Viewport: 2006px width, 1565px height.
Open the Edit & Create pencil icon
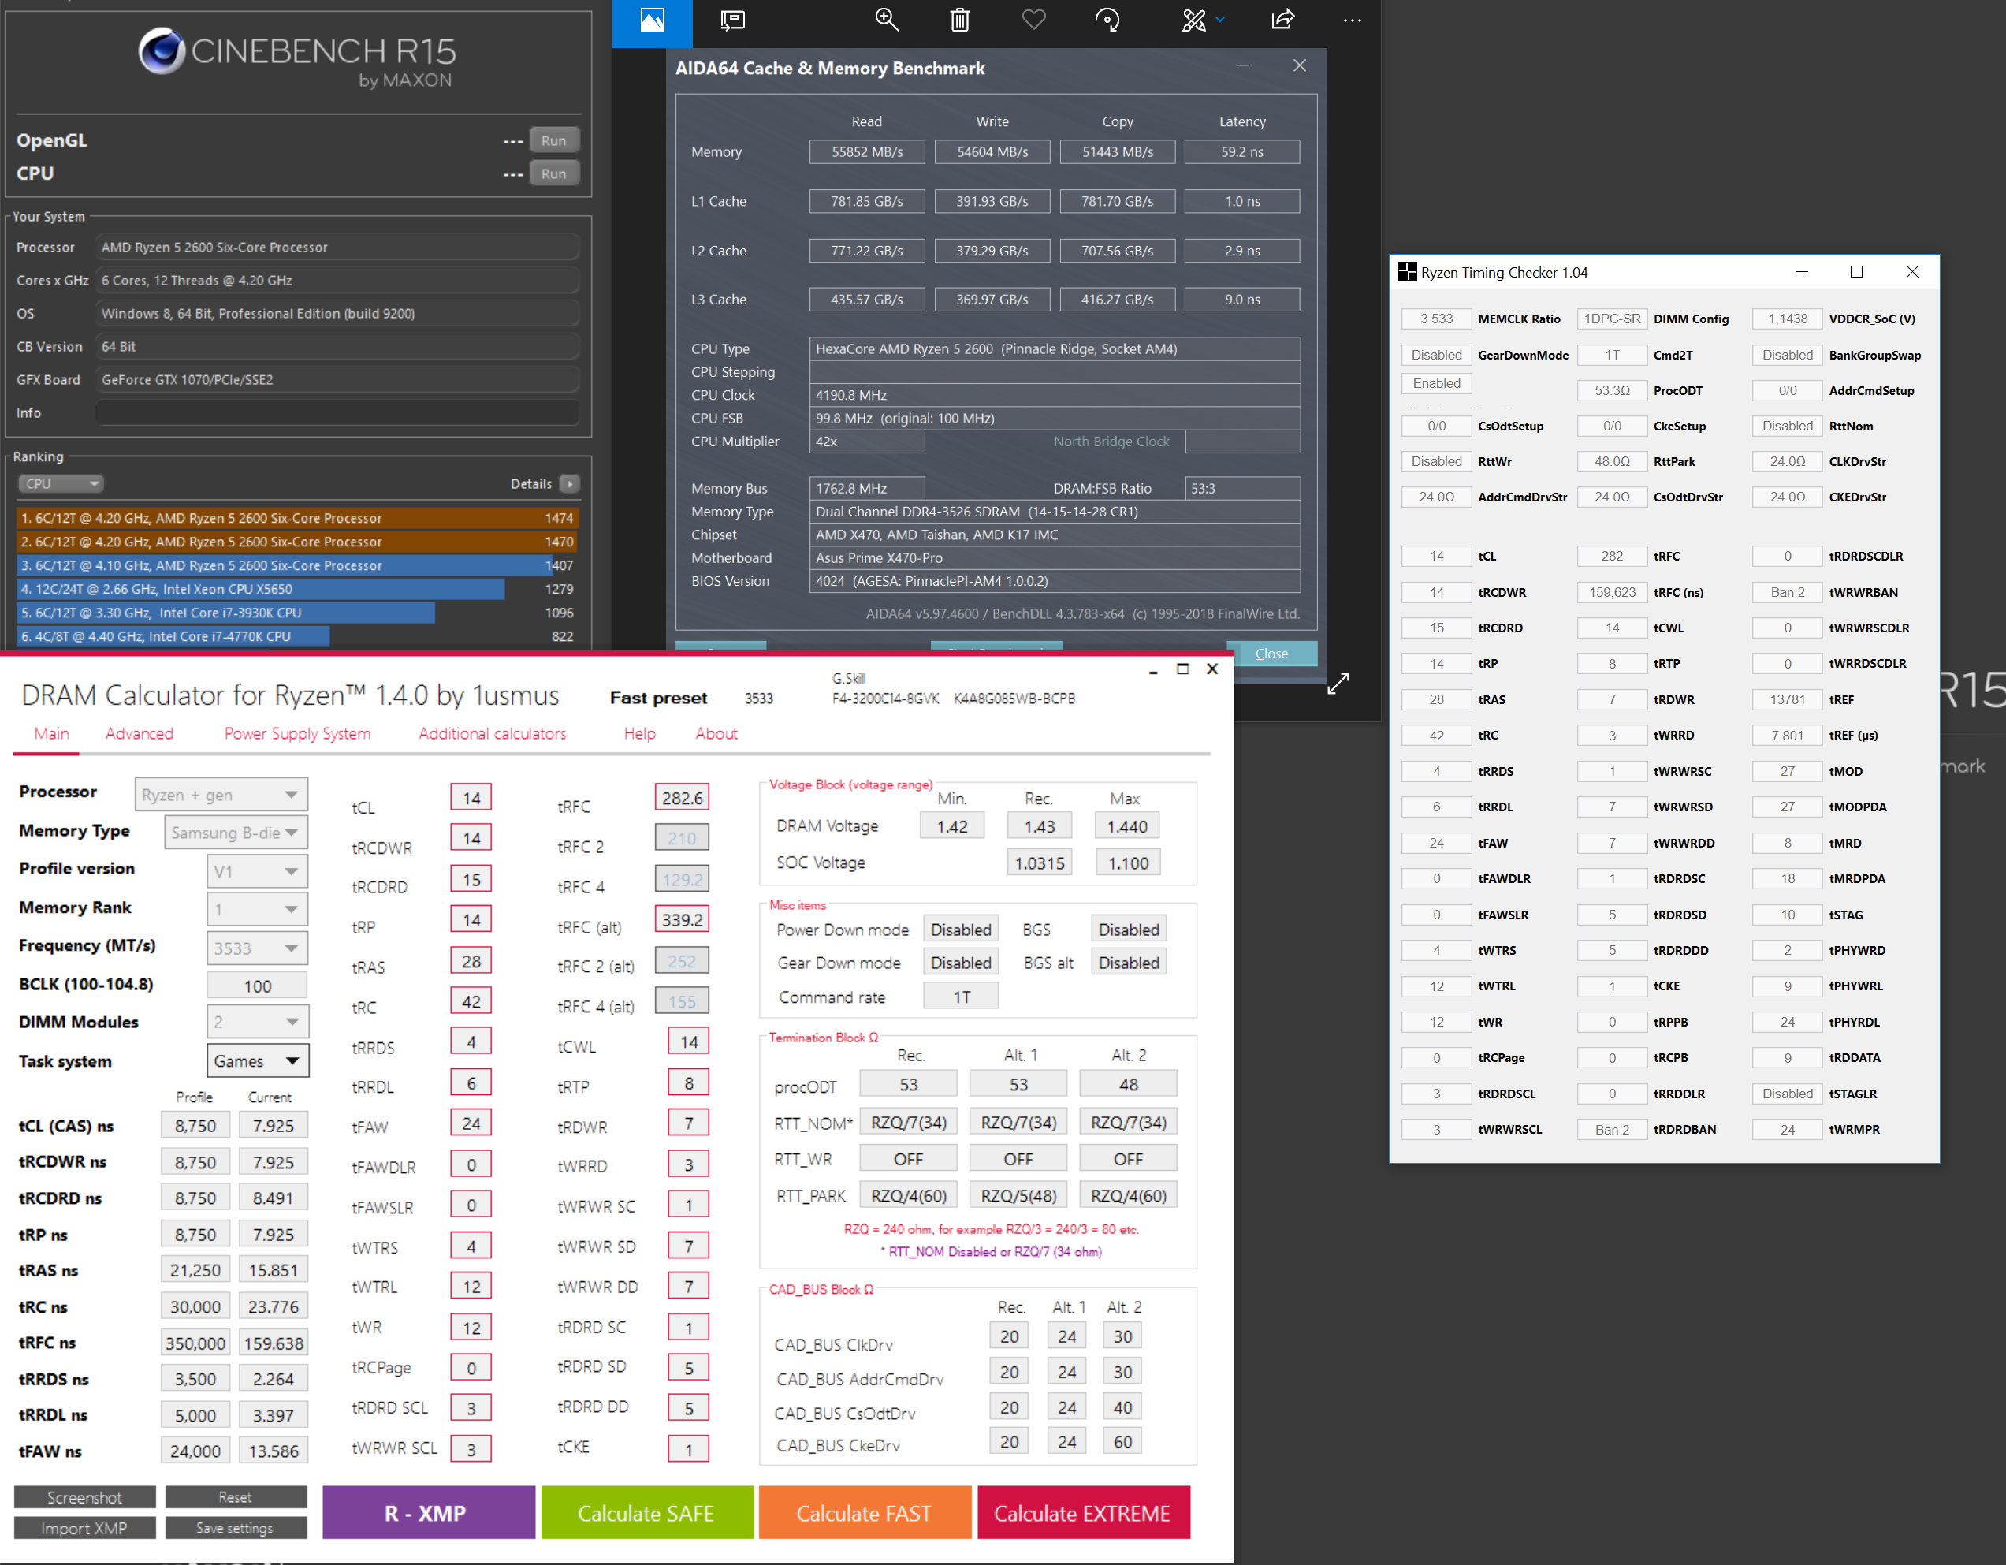click(x=1193, y=20)
